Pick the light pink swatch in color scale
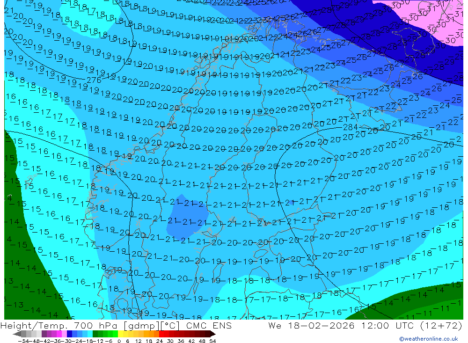 (64, 334)
